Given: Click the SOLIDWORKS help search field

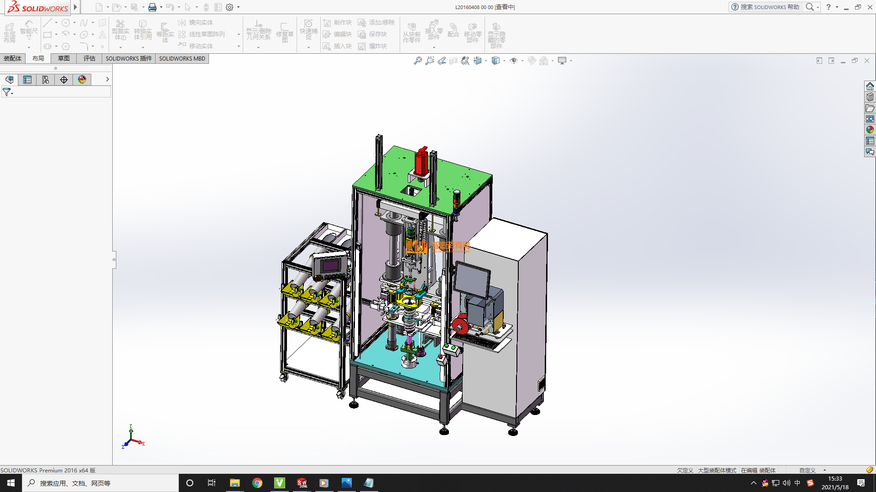Looking at the screenshot, I should [770, 7].
